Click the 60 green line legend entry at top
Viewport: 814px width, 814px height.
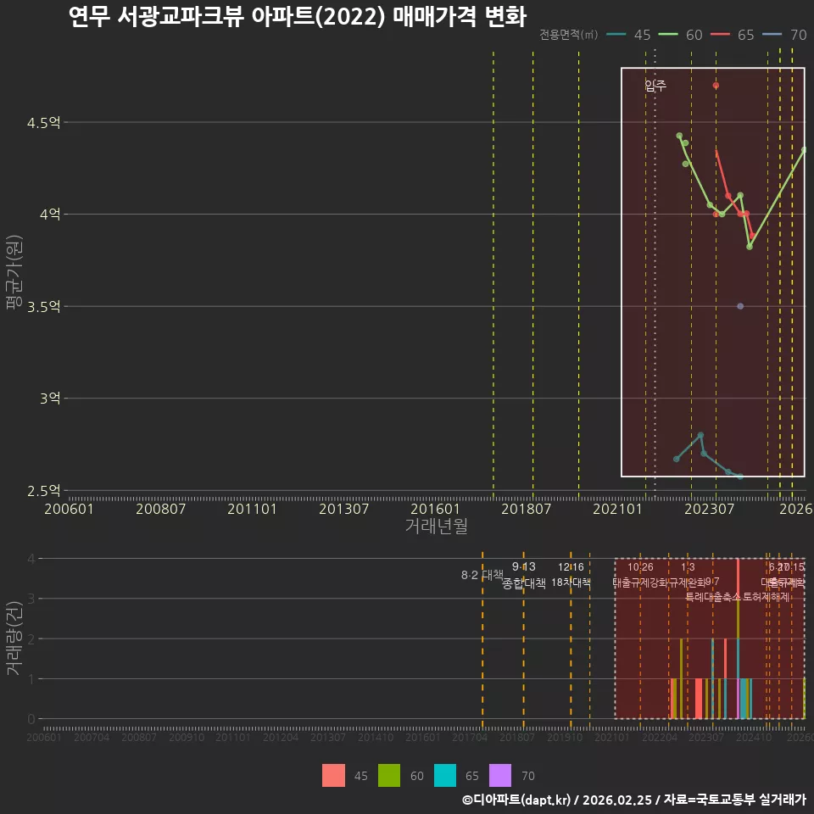(x=680, y=35)
